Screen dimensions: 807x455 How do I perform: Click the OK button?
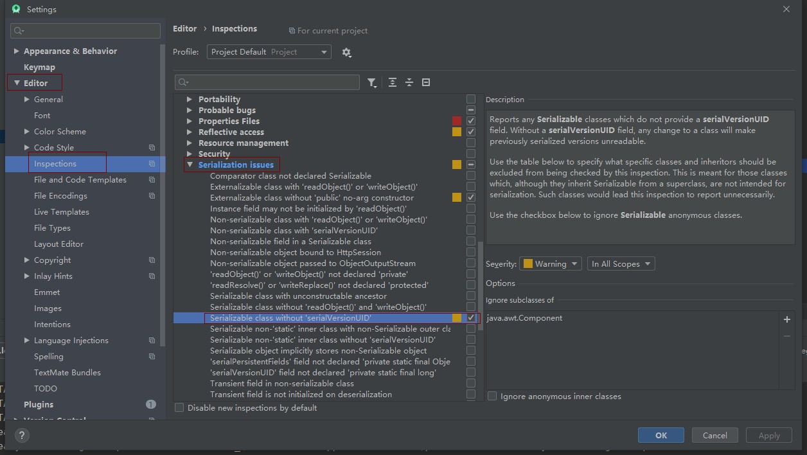(x=661, y=435)
